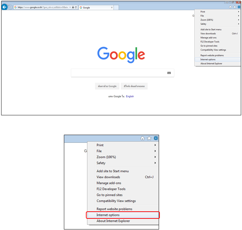242x230 pixels.
Task: Choose Add site to Start menu, small menu
Action: (217, 29)
